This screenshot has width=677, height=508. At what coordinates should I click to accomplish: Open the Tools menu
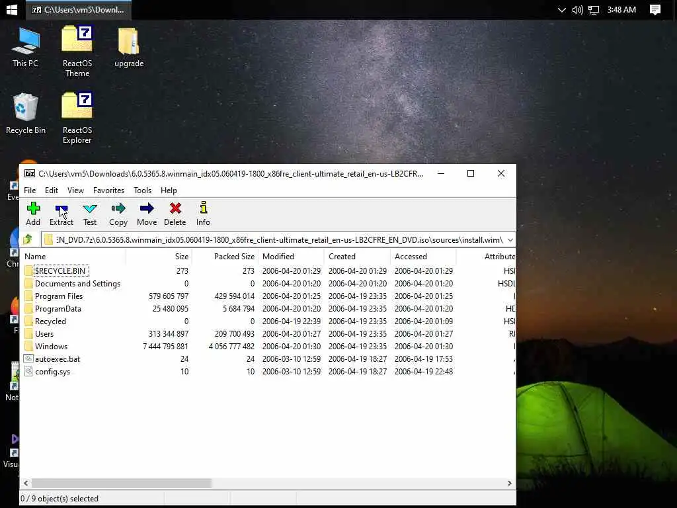[x=143, y=190]
